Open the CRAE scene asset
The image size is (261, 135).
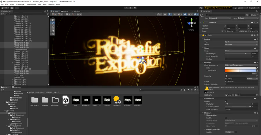click(x=66, y=101)
